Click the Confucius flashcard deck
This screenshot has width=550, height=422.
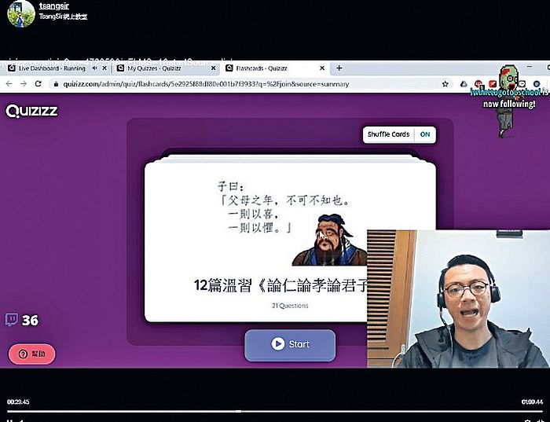tap(290, 239)
